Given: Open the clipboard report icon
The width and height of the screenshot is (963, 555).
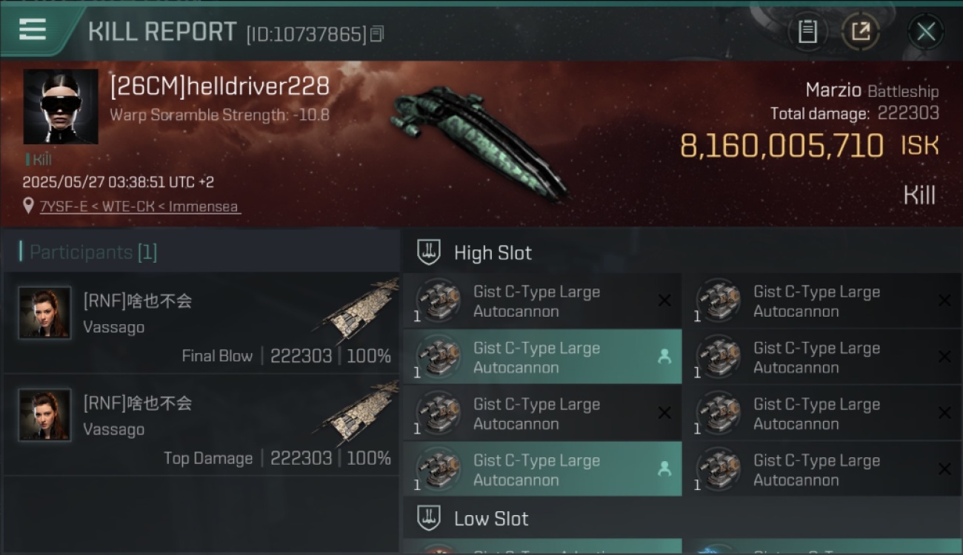Looking at the screenshot, I should [807, 32].
